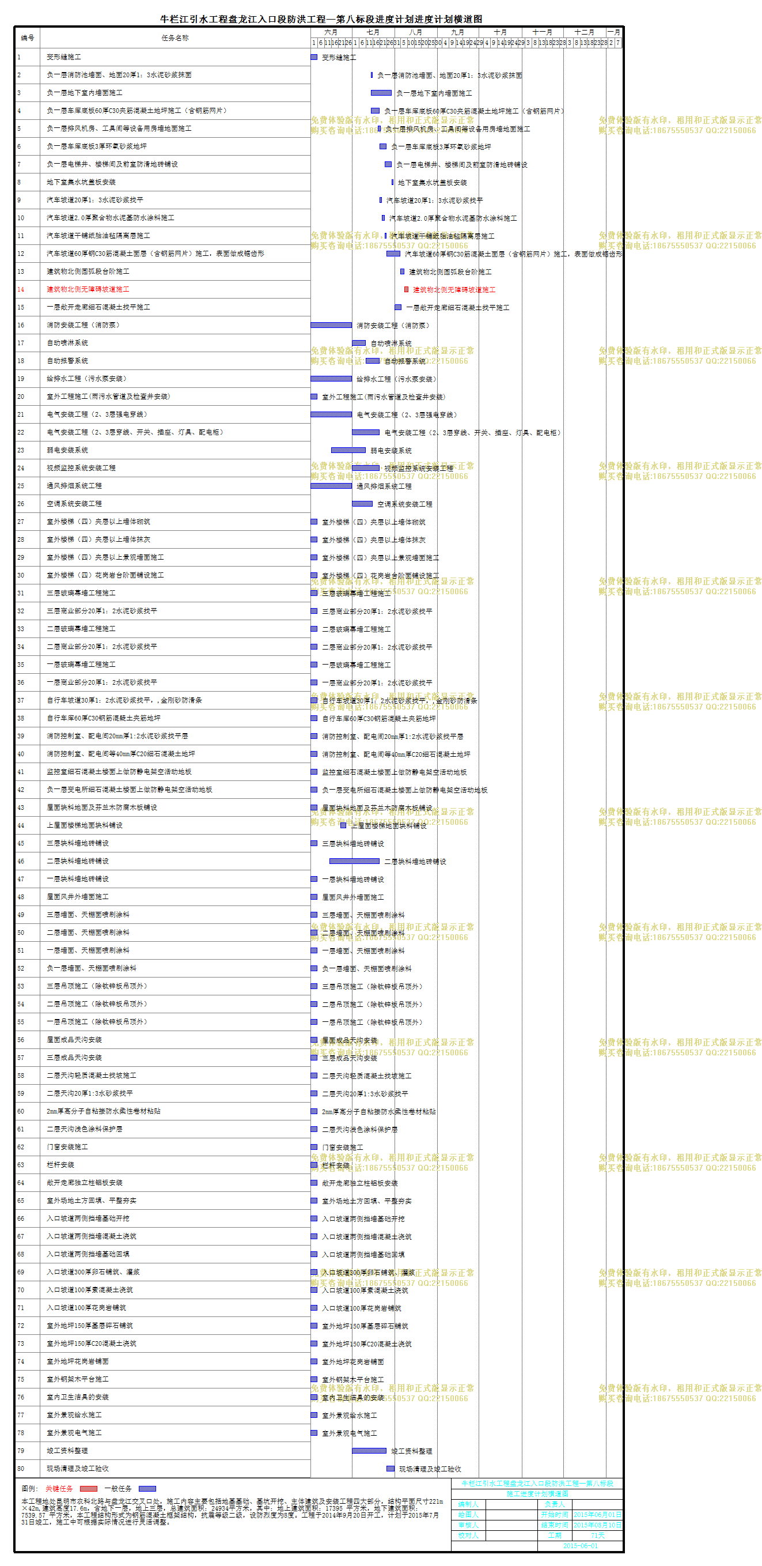Click the red 关键任务 legend swatch
The width and height of the screenshot is (762, 1566).
click(x=89, y=1489)
